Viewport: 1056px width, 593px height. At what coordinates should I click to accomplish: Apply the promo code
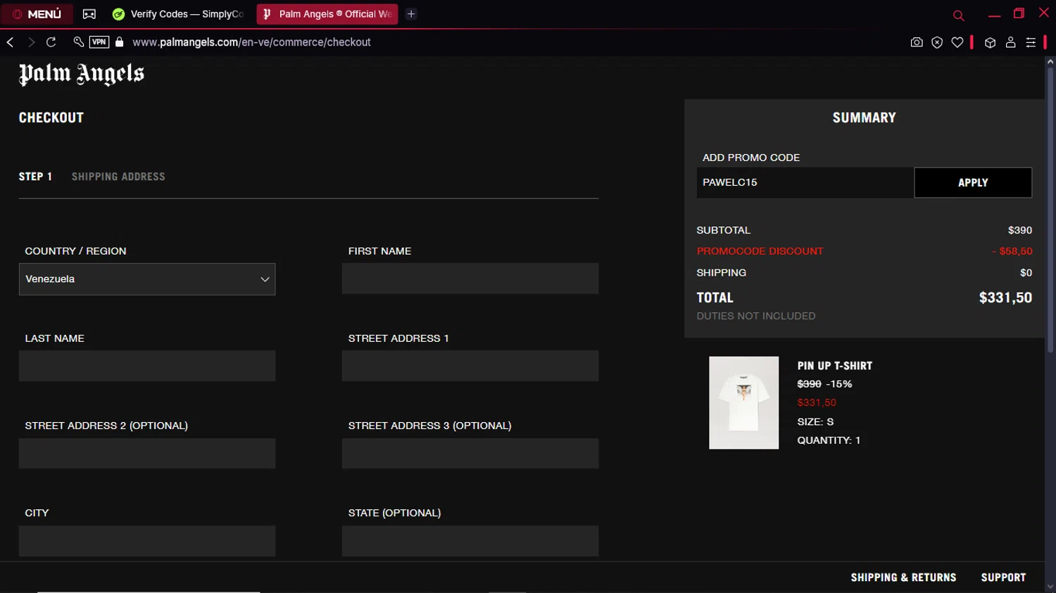pos(973,182)
